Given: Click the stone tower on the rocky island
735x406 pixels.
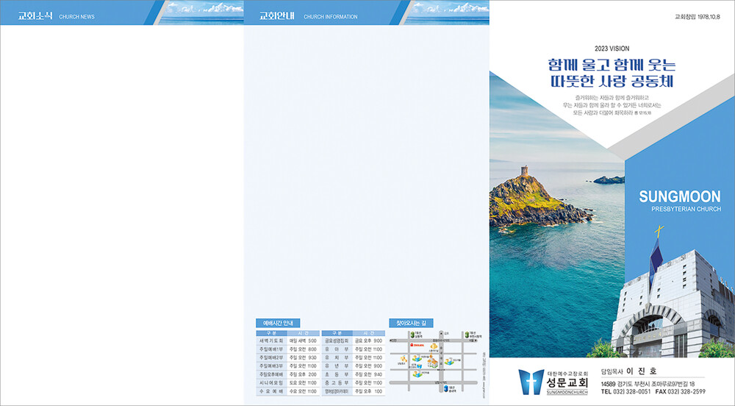Looking at the screenshot, I should 524,172.
